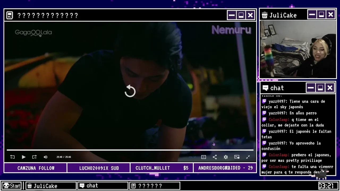340x191 pixels.
Task: Open the video share options
Action: 215,157
